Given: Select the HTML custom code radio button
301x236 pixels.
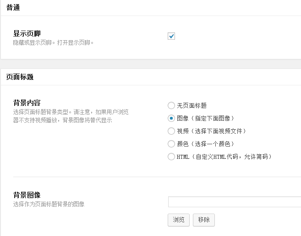Looking at the screenshot, I should (171, 157).
